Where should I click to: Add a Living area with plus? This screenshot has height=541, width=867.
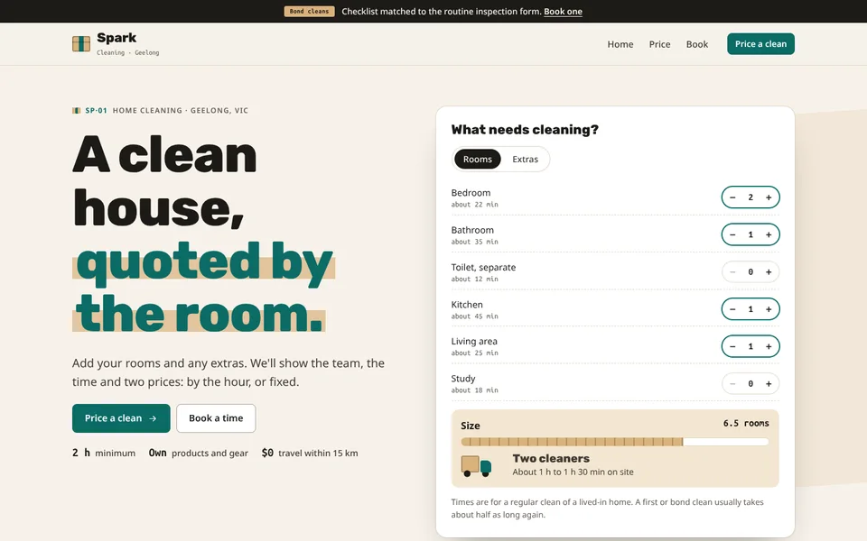(769, 346)
